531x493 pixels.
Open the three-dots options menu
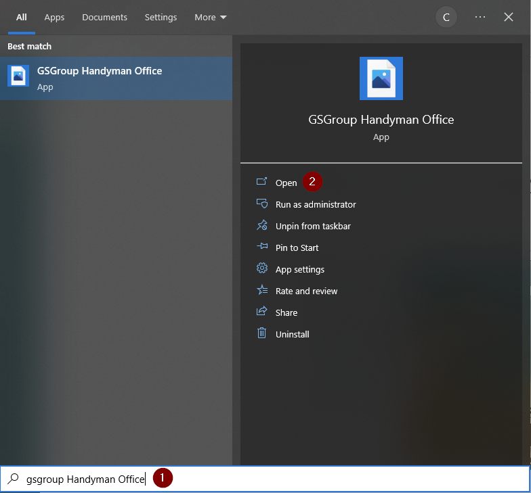coord(480,17)
